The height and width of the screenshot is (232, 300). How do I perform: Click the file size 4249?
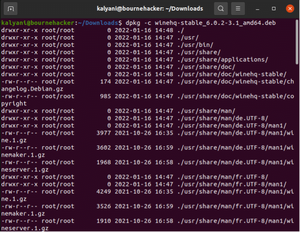(104, 192)
